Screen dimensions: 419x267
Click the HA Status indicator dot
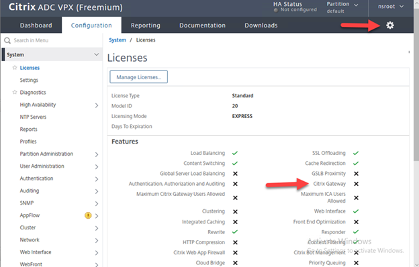click(x=276, y=11)
